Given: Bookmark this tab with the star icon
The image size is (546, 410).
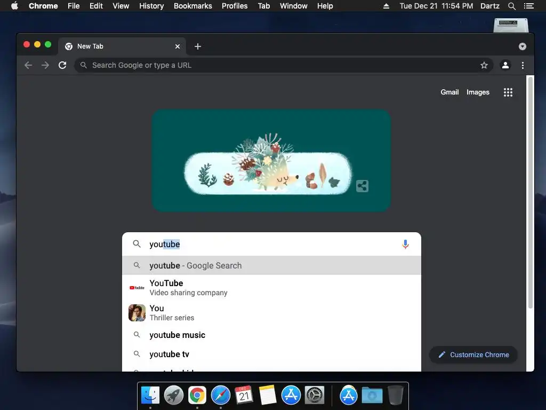Looking at the screenshot, I should pyautogui.click(x=484, y=65).
